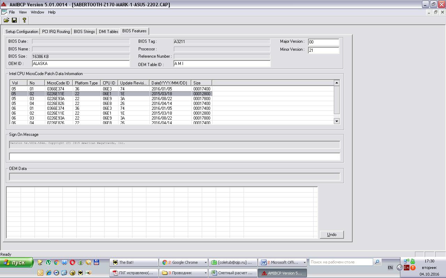
Task: Switch to the coletub@qip.ru taskbar window
Action: pyautogui.click(x=233, y=262)
